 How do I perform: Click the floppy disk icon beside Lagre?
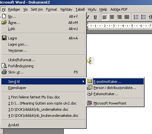coord(4,38)
